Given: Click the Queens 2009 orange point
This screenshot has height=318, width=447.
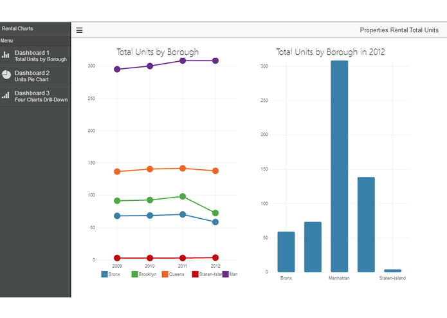Looking at the screenshot, I should click(x=117, y=172).
